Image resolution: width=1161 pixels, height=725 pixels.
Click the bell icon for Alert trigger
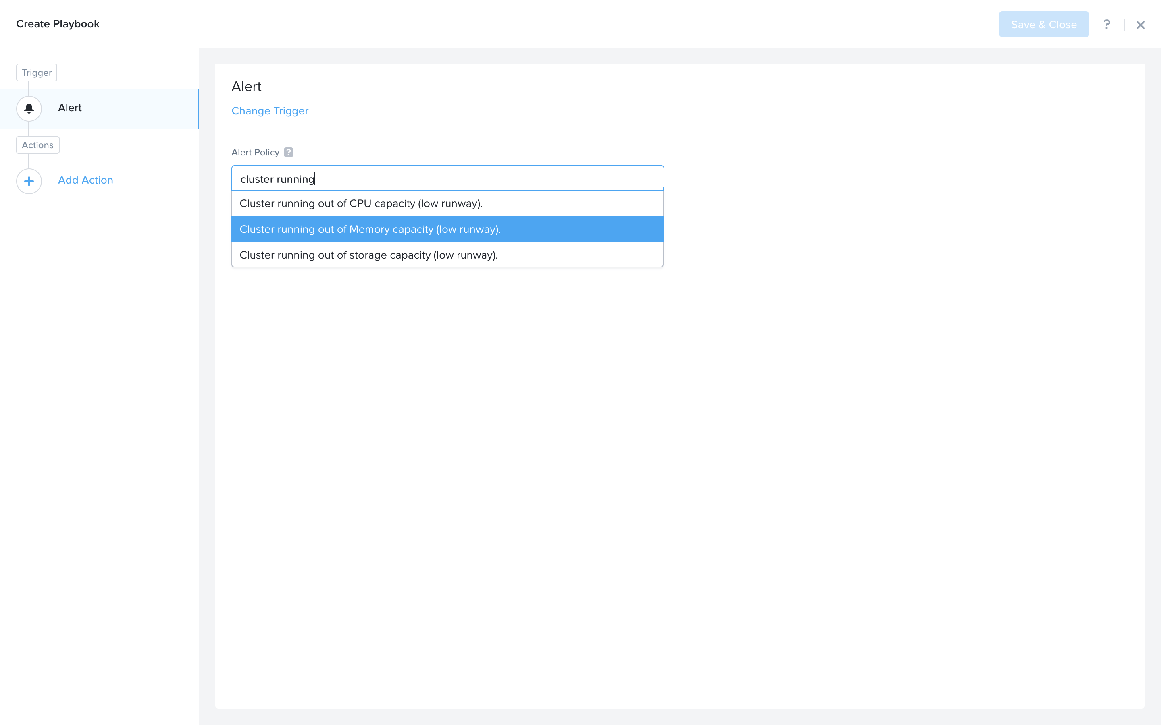coord(29,108)
